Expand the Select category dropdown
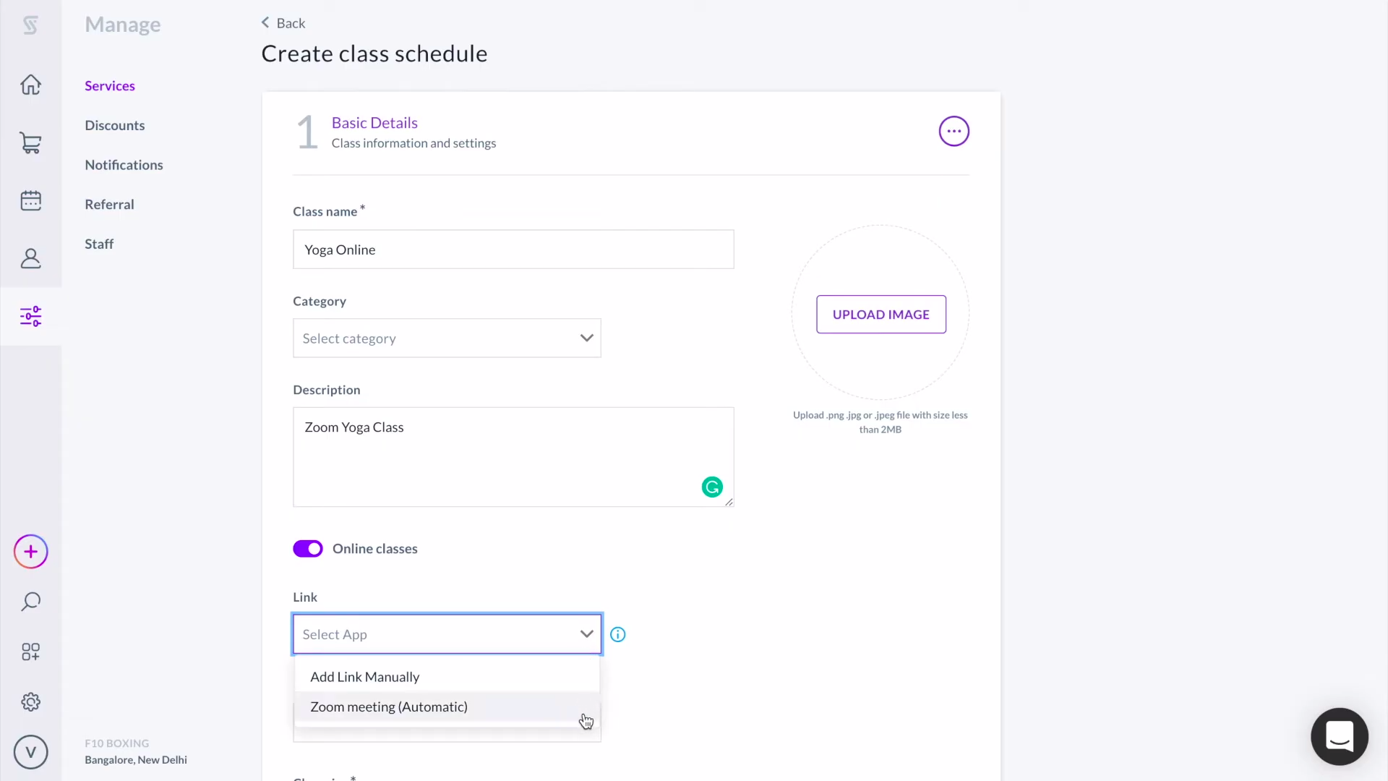This screenshot has height=781, width=1388. point(447,338)
